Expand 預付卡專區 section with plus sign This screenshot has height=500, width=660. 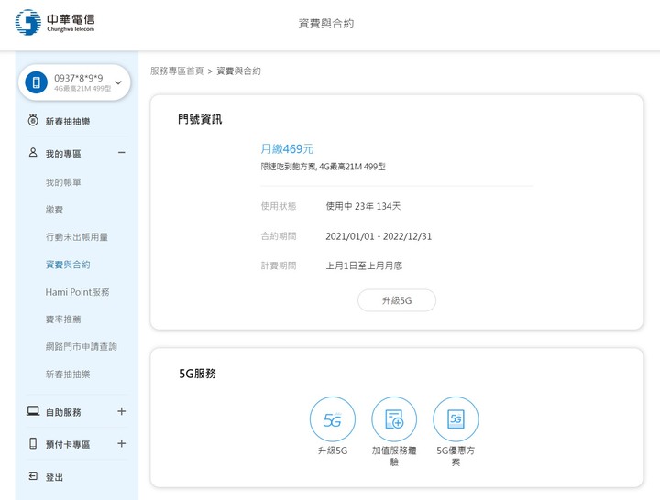(122, 443)
